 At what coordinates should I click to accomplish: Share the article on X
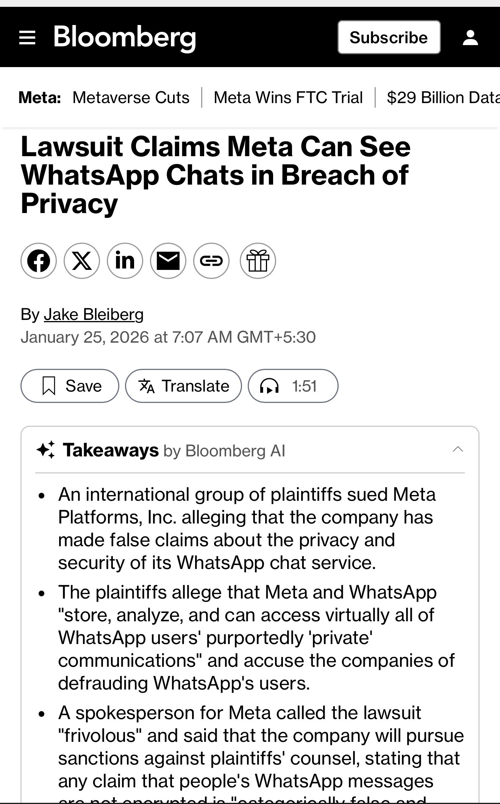[x=82, y=261]
